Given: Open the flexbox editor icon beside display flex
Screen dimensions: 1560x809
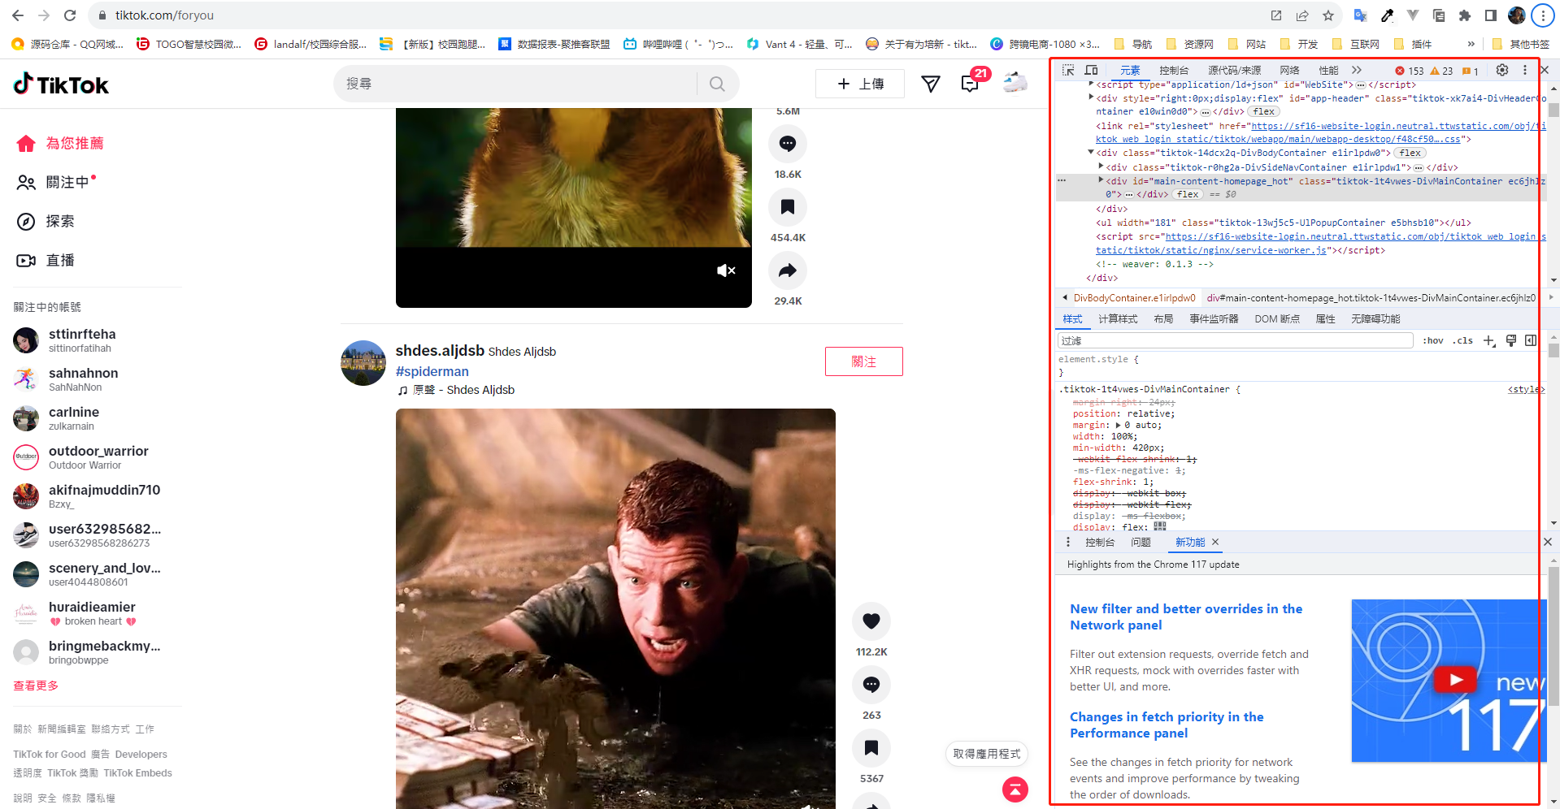Looking at the screenshot, I should click(x=1160, y=526).
